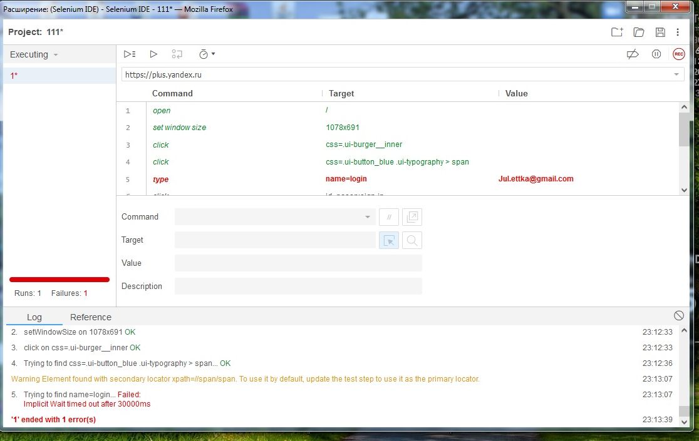Start recording with the REC button
Image resolution: width=699 pixels, height=441 pixels.
click(x=678, y=54)
